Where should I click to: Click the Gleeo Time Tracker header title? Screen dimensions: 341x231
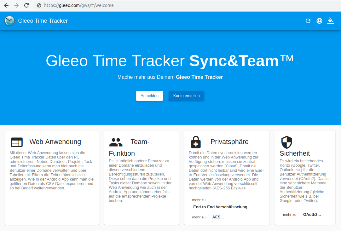[x=43, y=21]
